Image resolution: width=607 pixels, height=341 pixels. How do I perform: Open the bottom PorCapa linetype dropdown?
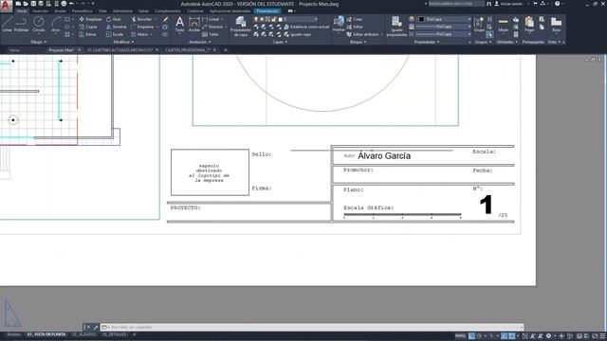click(443, 34)
